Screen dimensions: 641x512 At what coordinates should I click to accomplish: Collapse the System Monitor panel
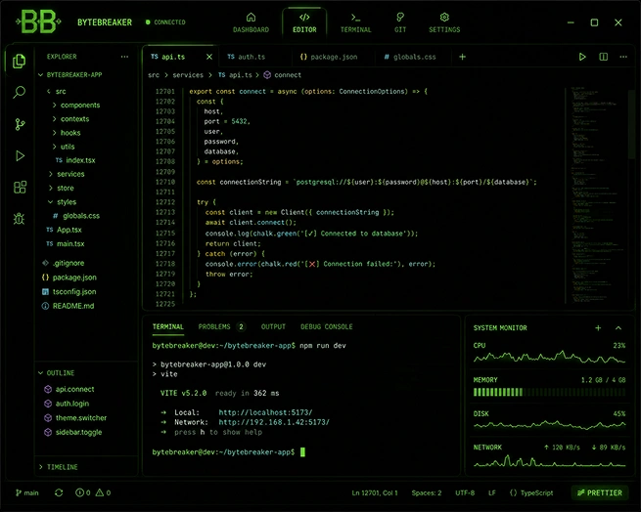(x=618, y=328)
